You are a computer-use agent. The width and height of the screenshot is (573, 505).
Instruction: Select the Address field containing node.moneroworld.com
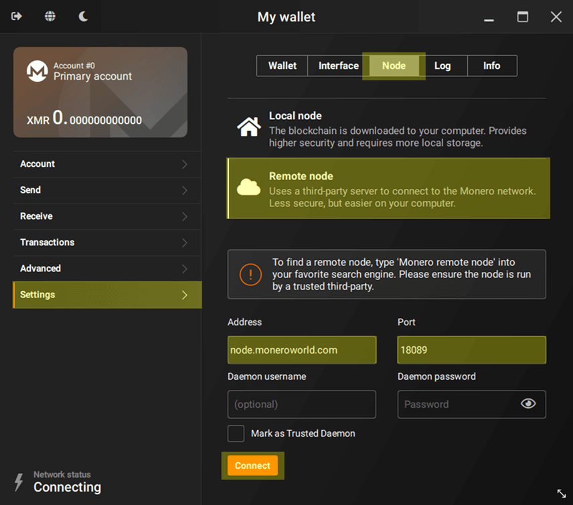[301, 350]
